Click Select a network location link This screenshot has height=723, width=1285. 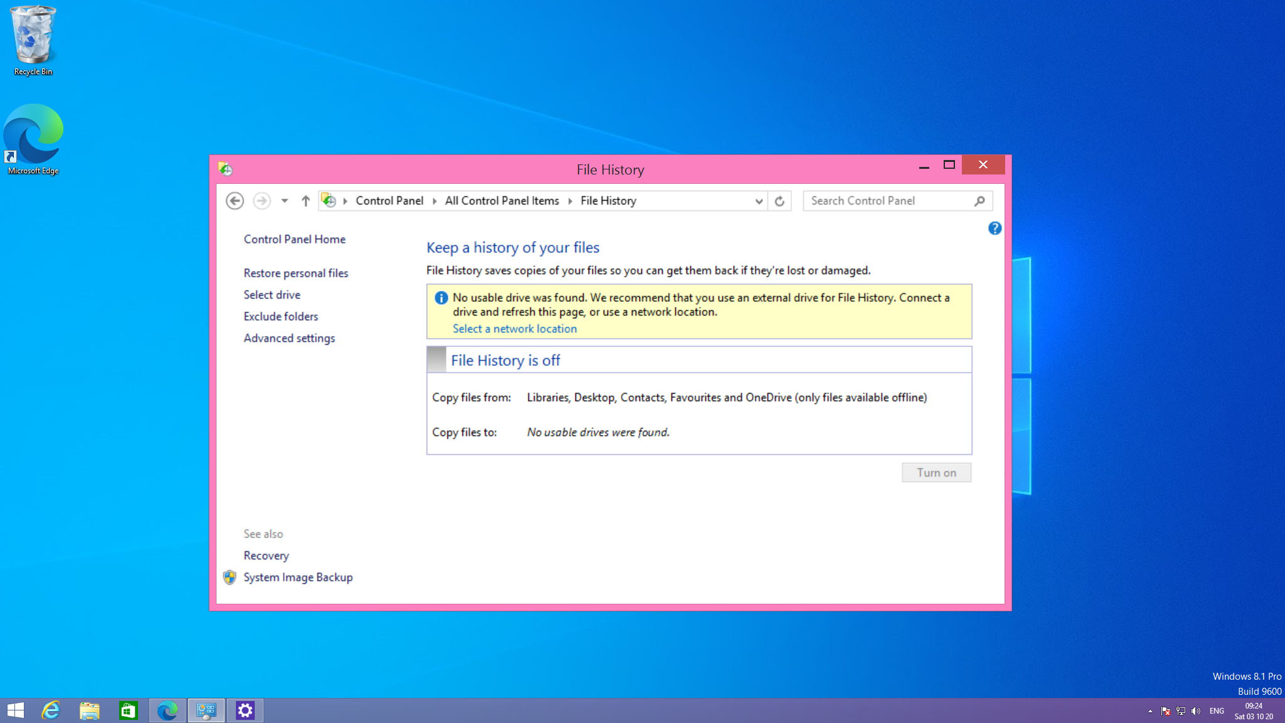(515, 328)
